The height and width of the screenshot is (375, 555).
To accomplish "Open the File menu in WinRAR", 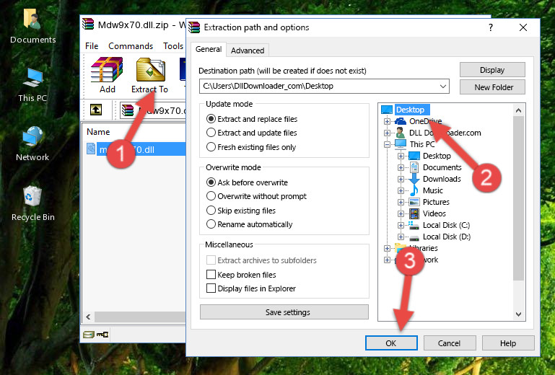I will tap(92, 46).
